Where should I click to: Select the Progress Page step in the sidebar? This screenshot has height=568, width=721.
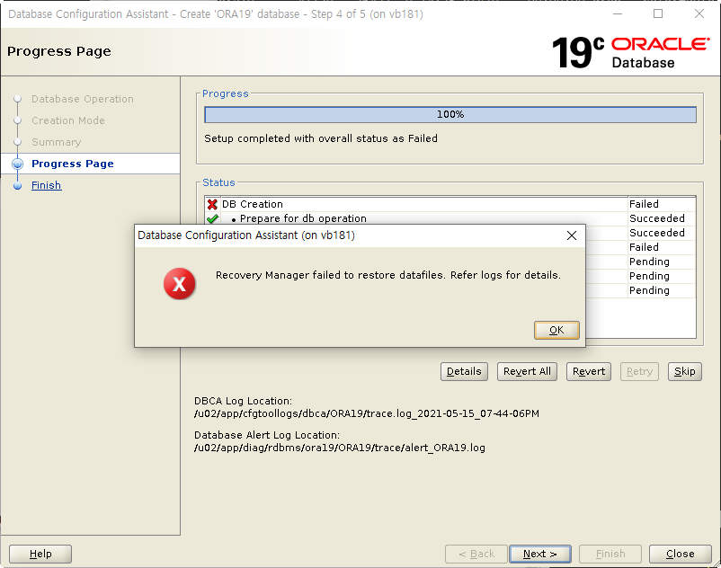click(x=73, y=164)
